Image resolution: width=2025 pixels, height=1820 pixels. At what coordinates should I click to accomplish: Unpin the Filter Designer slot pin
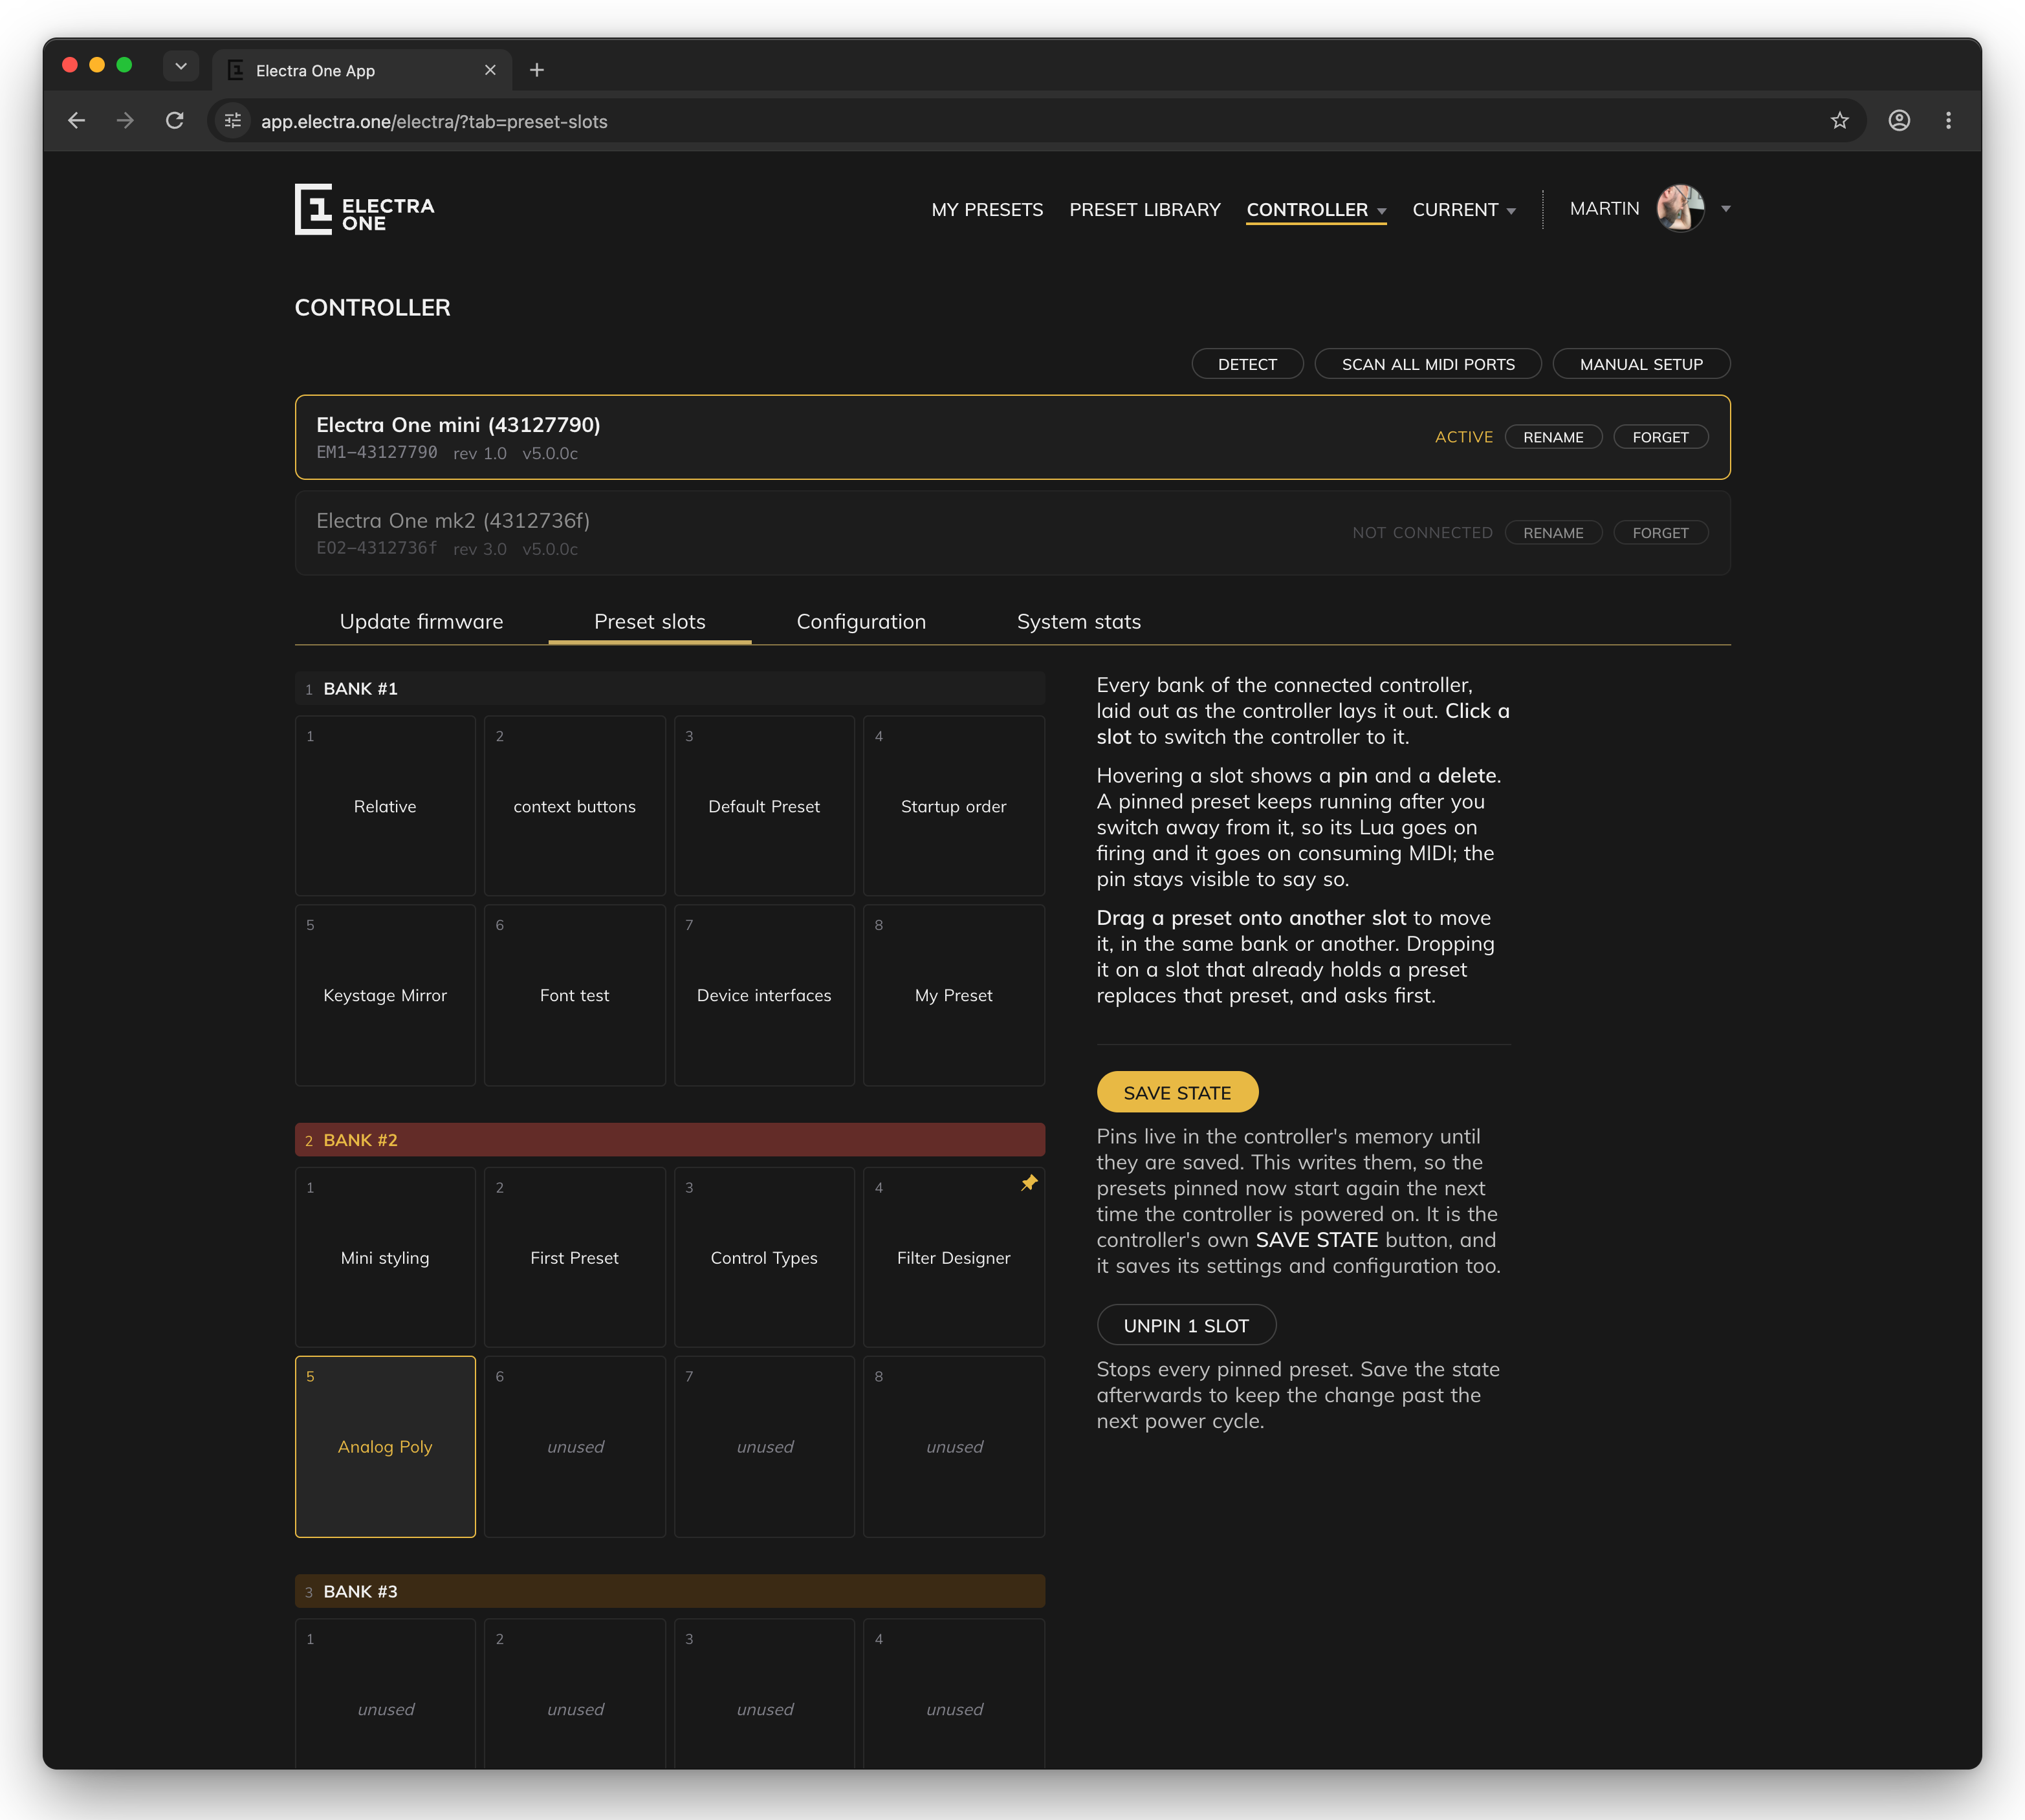(1029, 1183)
